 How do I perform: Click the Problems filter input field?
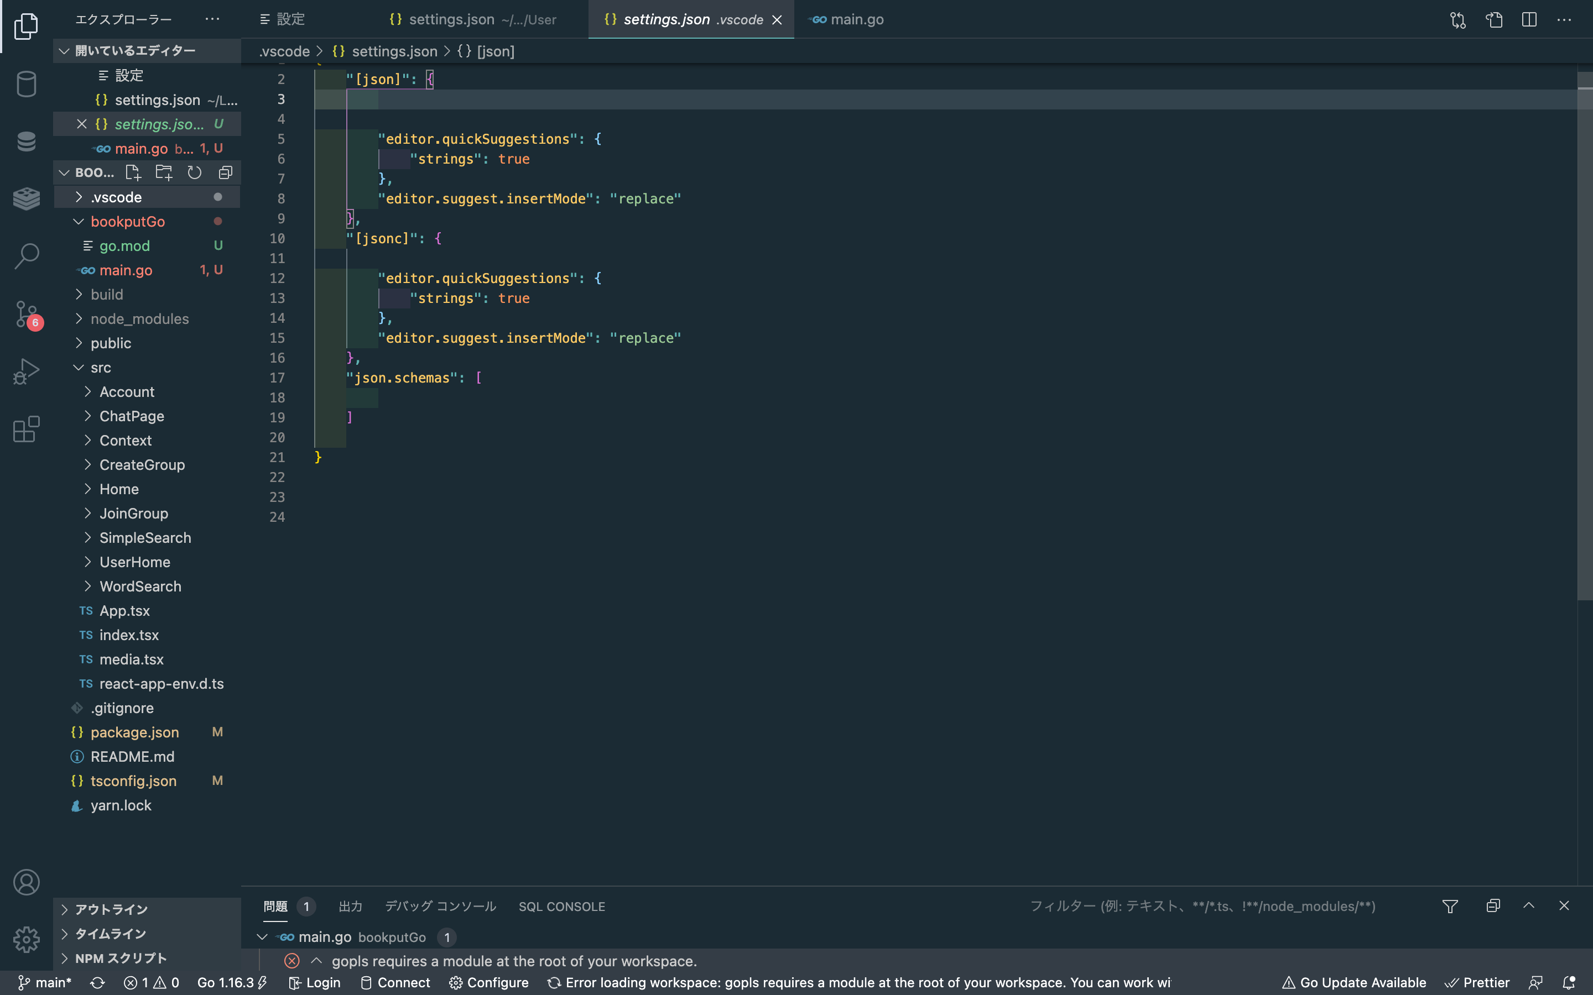[1225, 906]
